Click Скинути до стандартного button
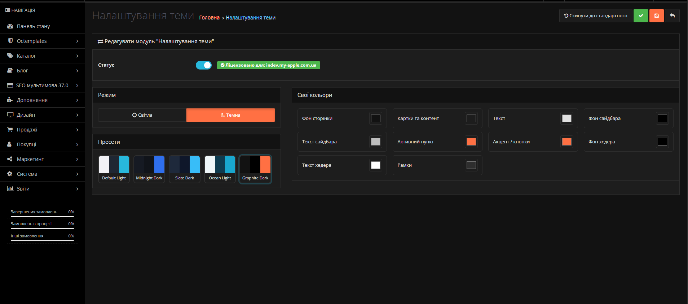Viewport: 688px width, 304px height. coord(596,16)
